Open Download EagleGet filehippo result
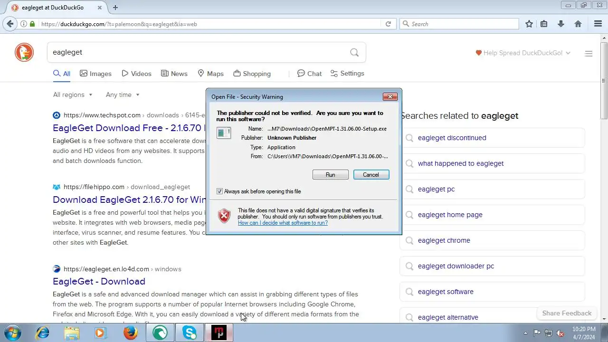This screenshot has width=608, height=342. [x=129, y=199]
